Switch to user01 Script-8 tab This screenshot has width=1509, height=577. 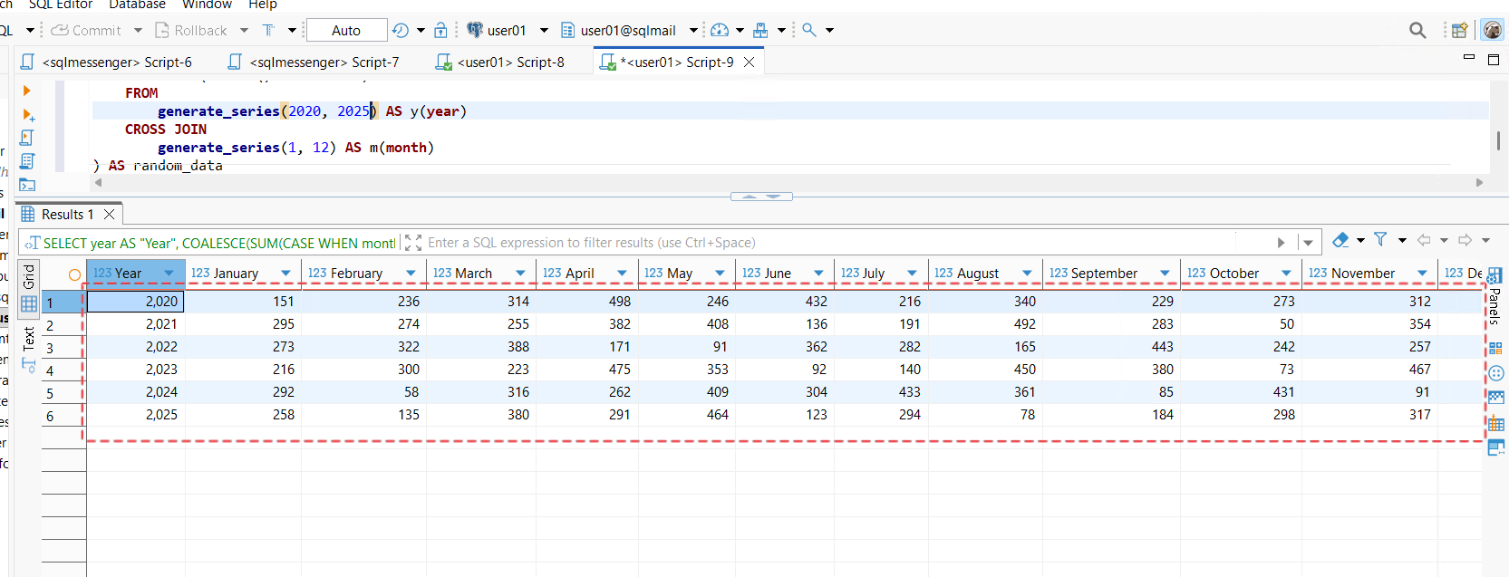tap(500, 62)
